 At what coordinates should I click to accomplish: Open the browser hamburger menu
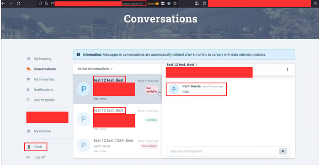click(x=315, y=4)
